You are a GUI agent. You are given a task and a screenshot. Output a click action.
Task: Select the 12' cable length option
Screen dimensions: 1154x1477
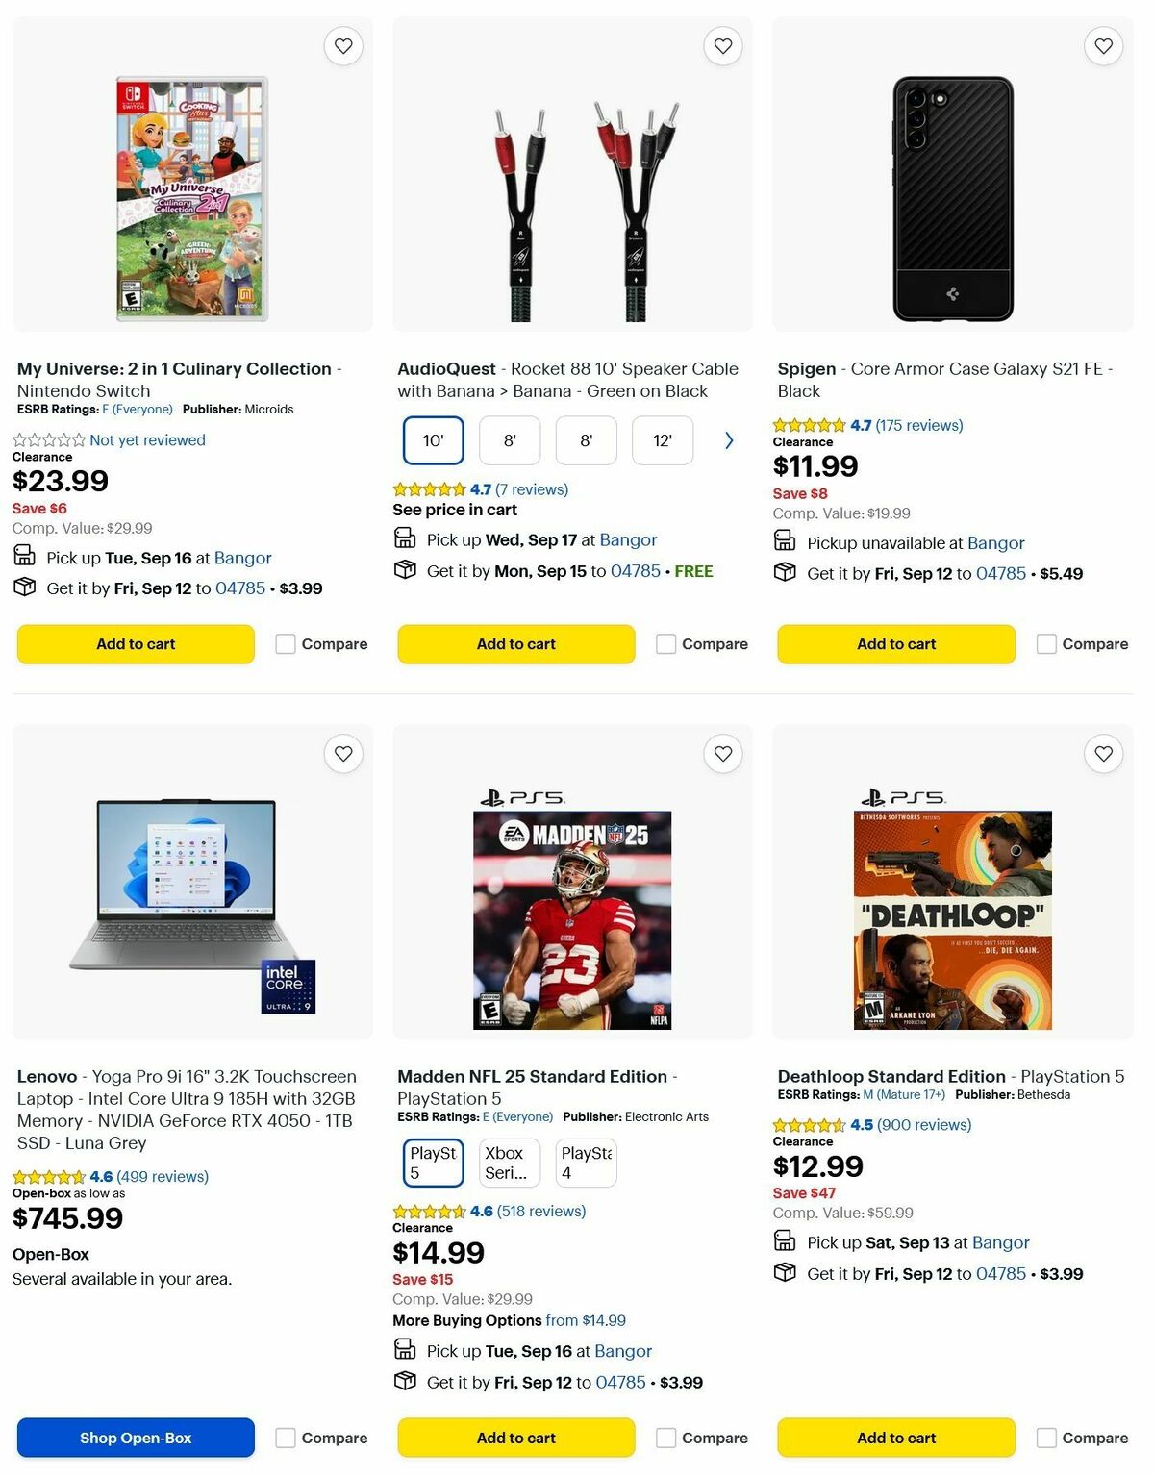(662, 440)
